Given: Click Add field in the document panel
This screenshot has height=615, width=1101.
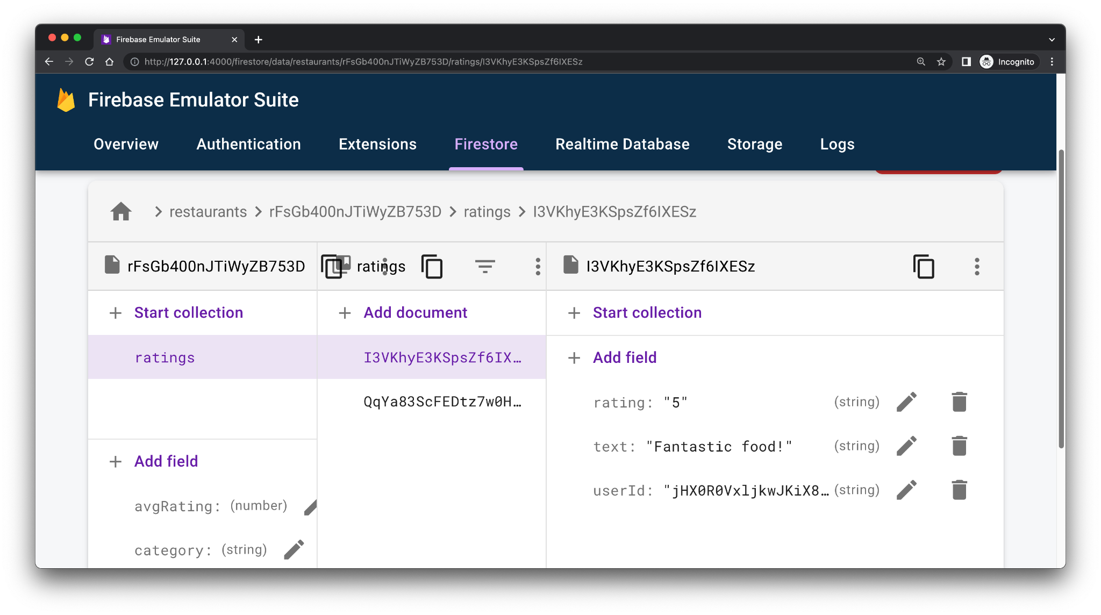Looking at the screenshot, I should 623,357.
